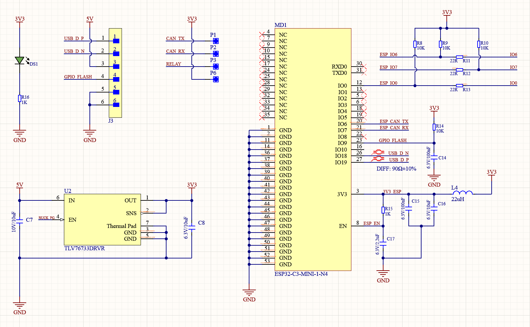530x327 pixels.
Task: Select capacitor C8 symbol
Action: (192, 228)
